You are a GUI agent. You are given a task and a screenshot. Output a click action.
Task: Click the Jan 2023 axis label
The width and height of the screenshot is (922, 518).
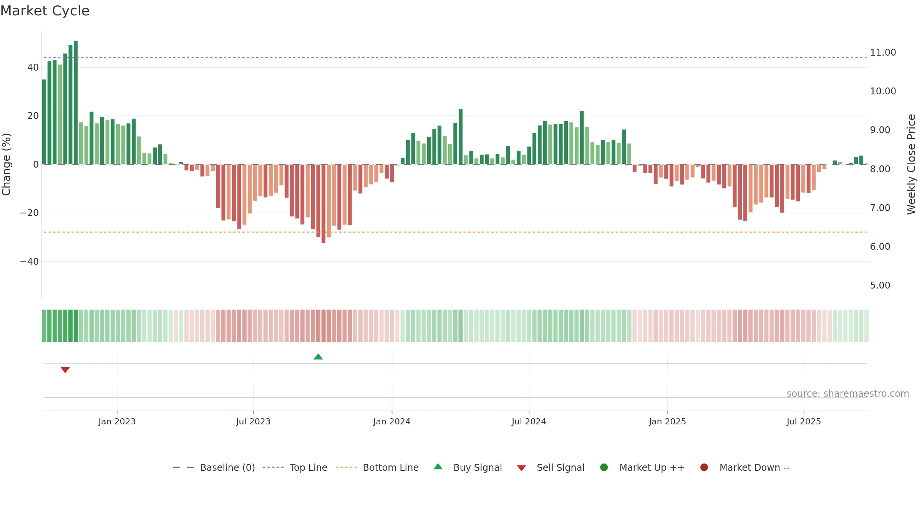click(117, 422)
